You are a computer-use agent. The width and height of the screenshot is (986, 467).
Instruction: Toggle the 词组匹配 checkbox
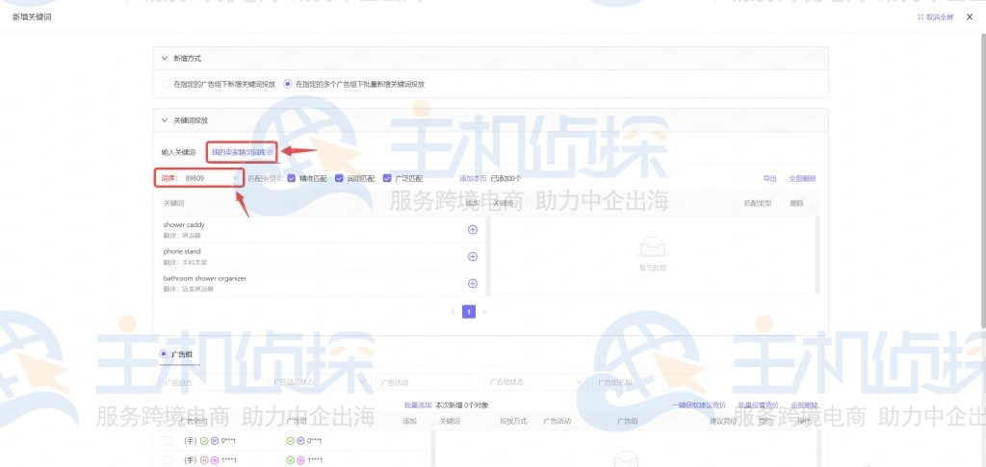click(x=340, y=178)
